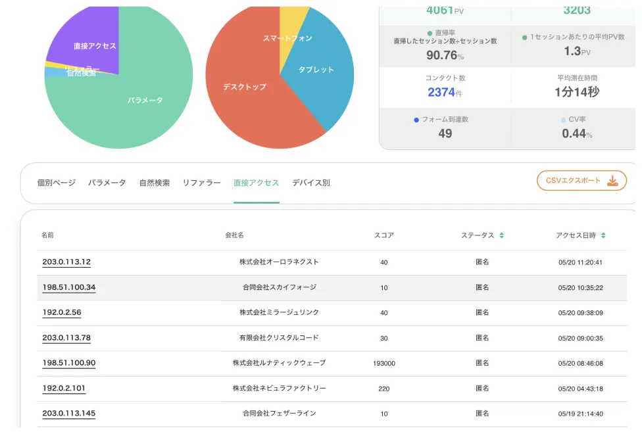Click score 30 in the 203.0.113.78 row
642x434 pixels.
point(384,339)
